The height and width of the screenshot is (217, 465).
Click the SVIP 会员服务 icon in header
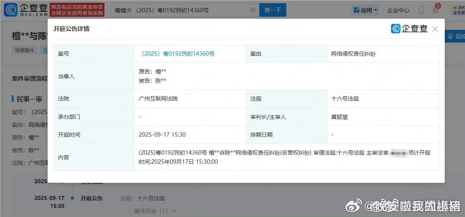tap(458, 10)
